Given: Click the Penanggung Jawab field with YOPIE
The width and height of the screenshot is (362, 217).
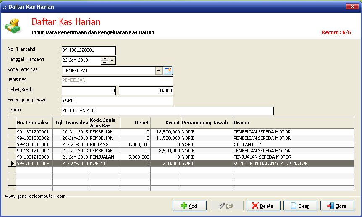Looking at the screenshot, I should (117, 101).
